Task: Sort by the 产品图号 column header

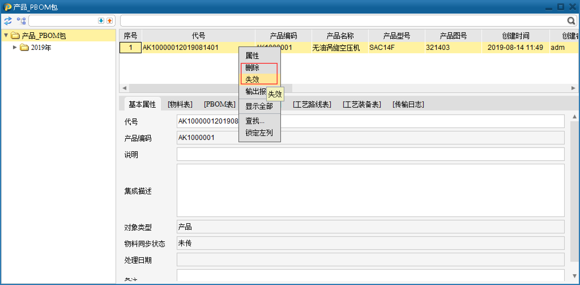Action: [453, 36]
